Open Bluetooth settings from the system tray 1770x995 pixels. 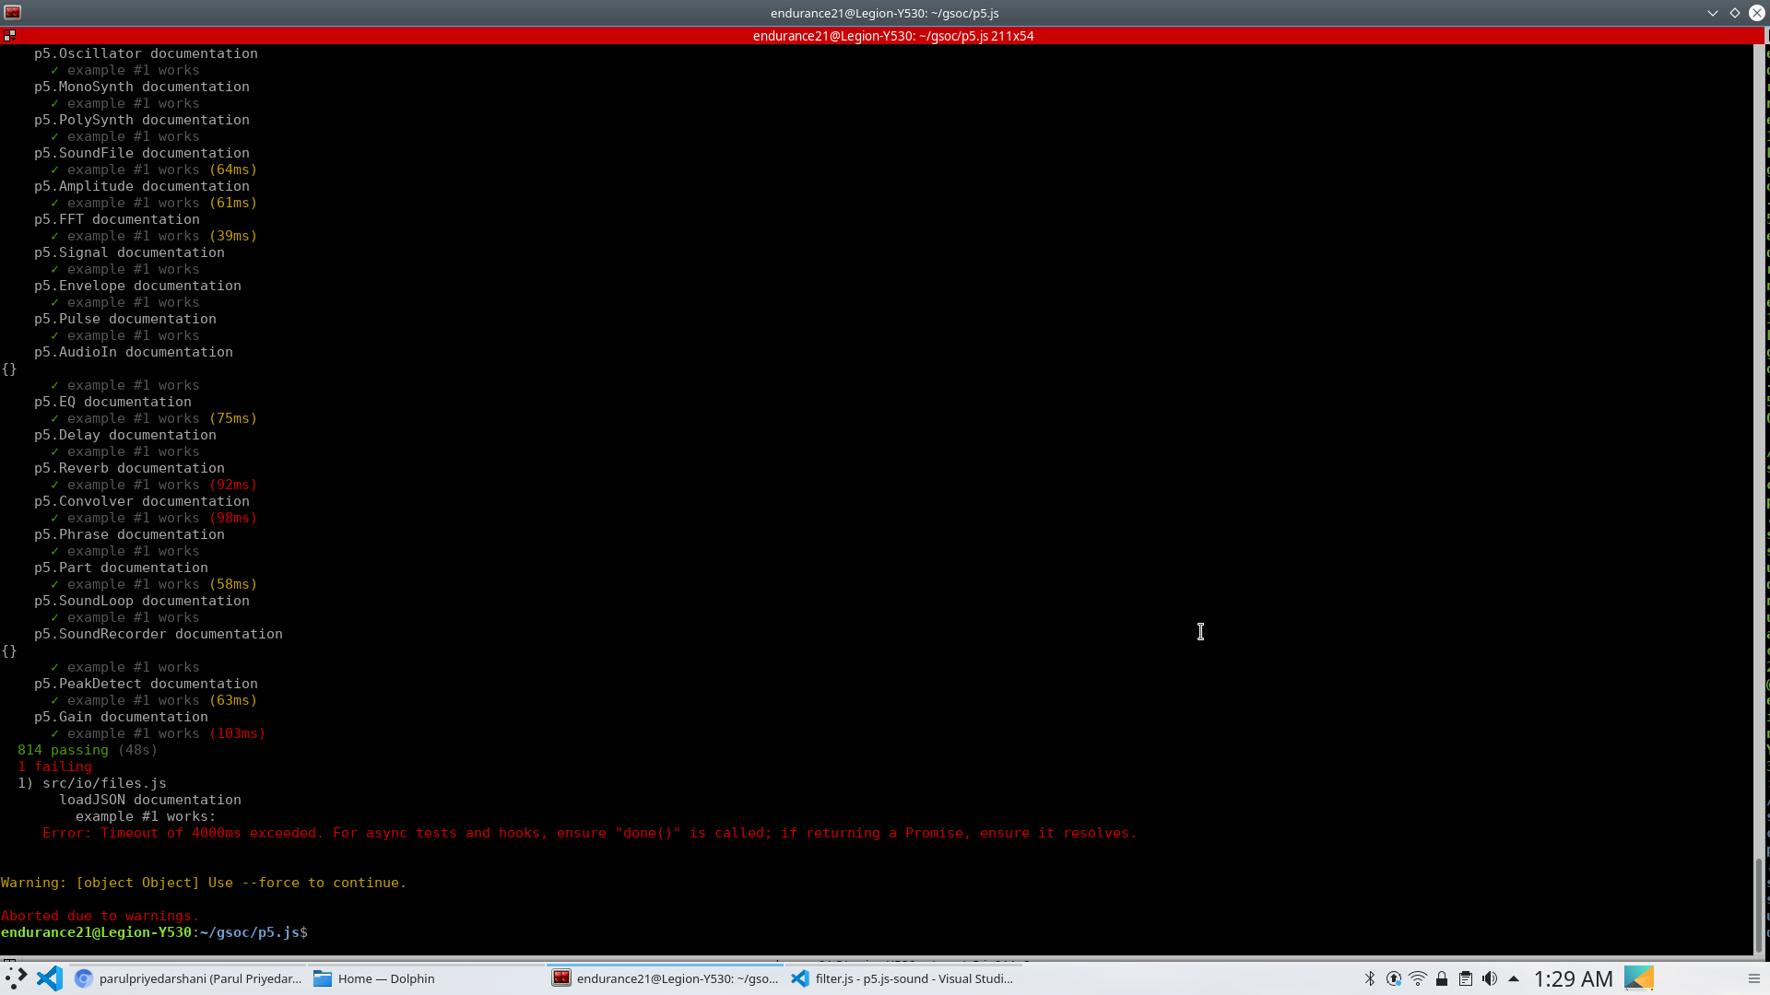1370,978
